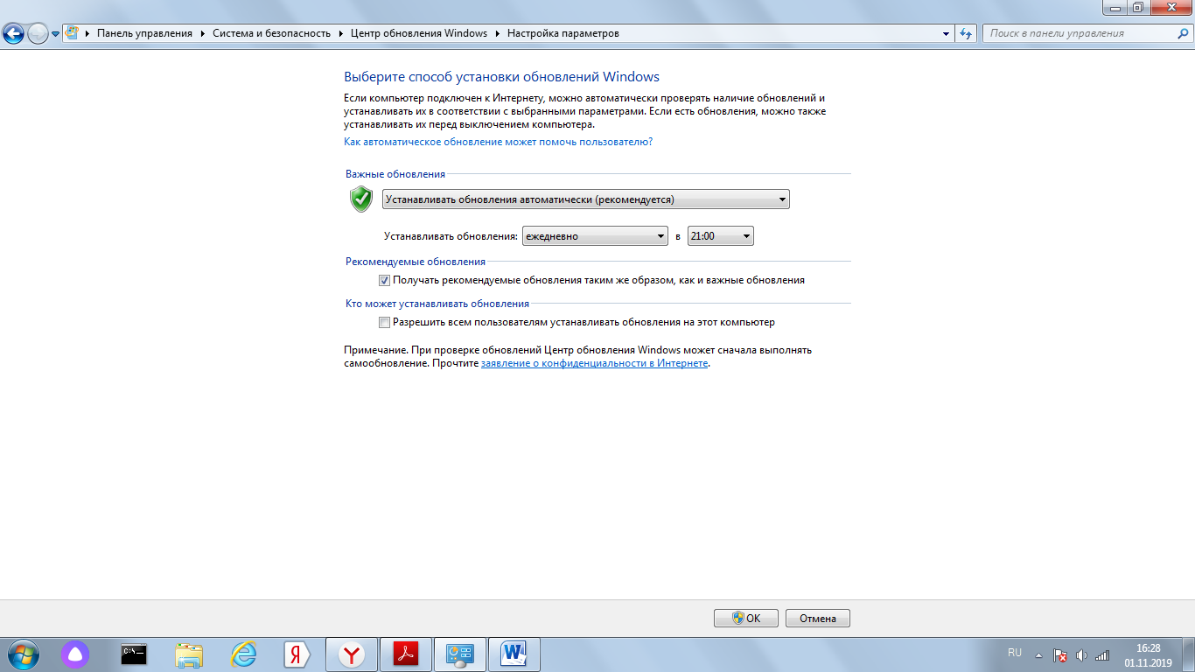This screenshot has height=672, width=1195.
Task: Click the volume speaker tray icon
Action: [1081, 654]
